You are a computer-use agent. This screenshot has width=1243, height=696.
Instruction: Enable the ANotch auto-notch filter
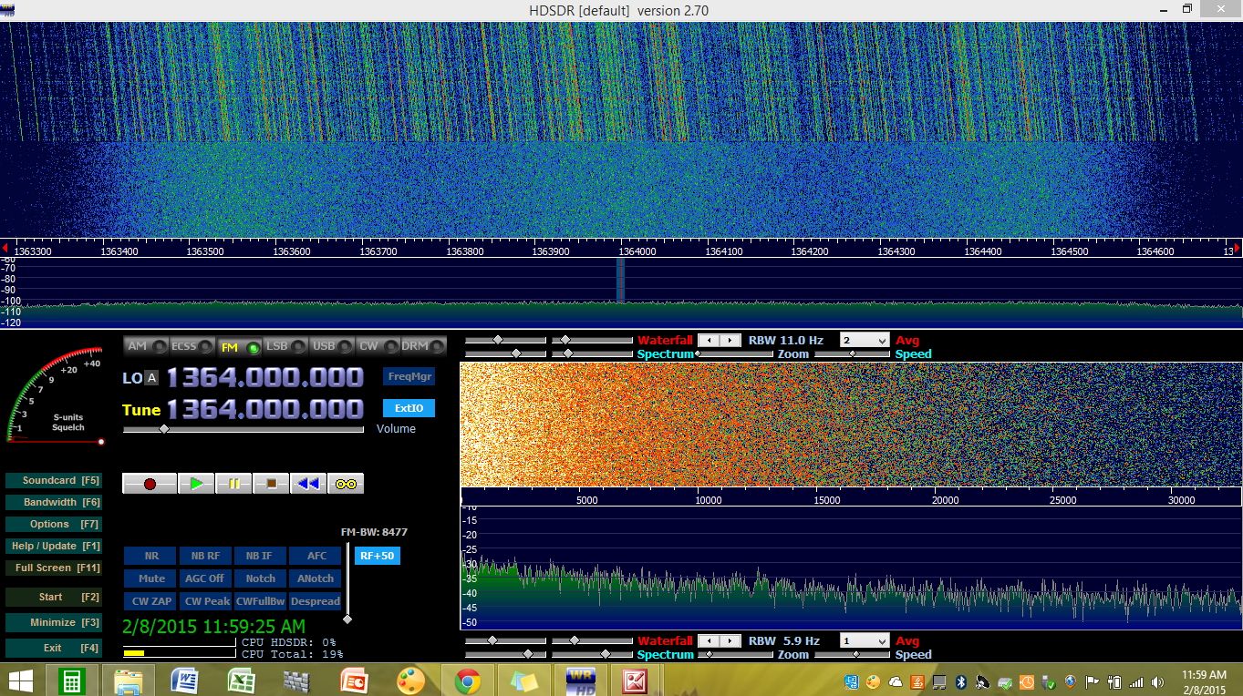coord(316,578)
